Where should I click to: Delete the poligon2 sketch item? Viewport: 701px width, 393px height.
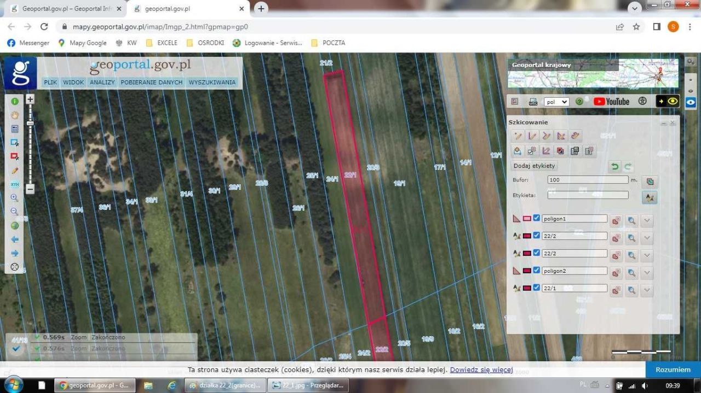pos(617,272)
